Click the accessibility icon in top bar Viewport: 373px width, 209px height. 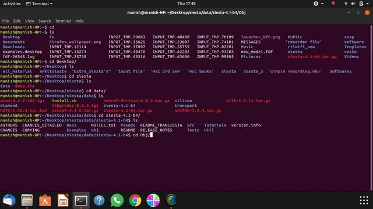click(x=316, y=3)
